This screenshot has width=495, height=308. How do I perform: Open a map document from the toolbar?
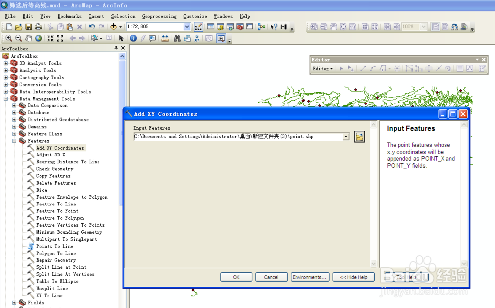19,27
